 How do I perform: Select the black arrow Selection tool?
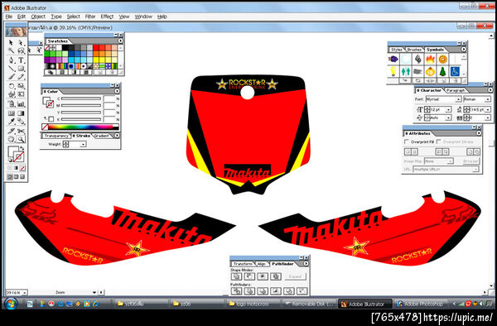11,42
